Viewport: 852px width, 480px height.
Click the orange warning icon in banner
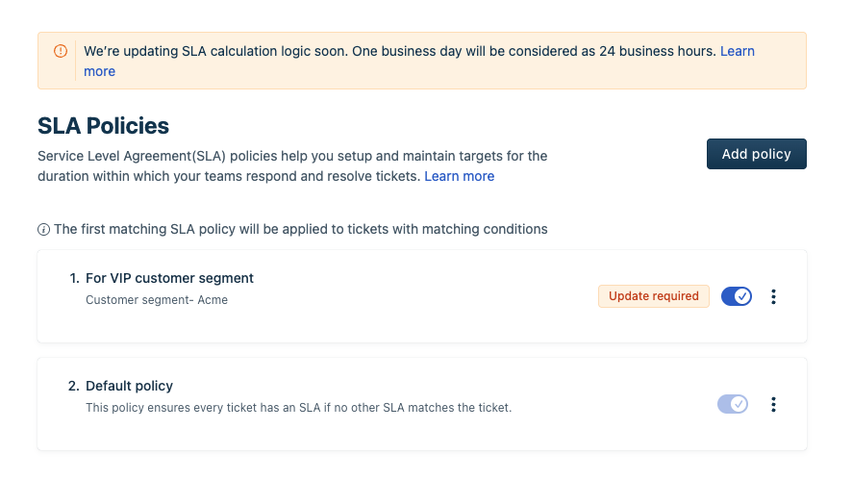click(61, 51)
